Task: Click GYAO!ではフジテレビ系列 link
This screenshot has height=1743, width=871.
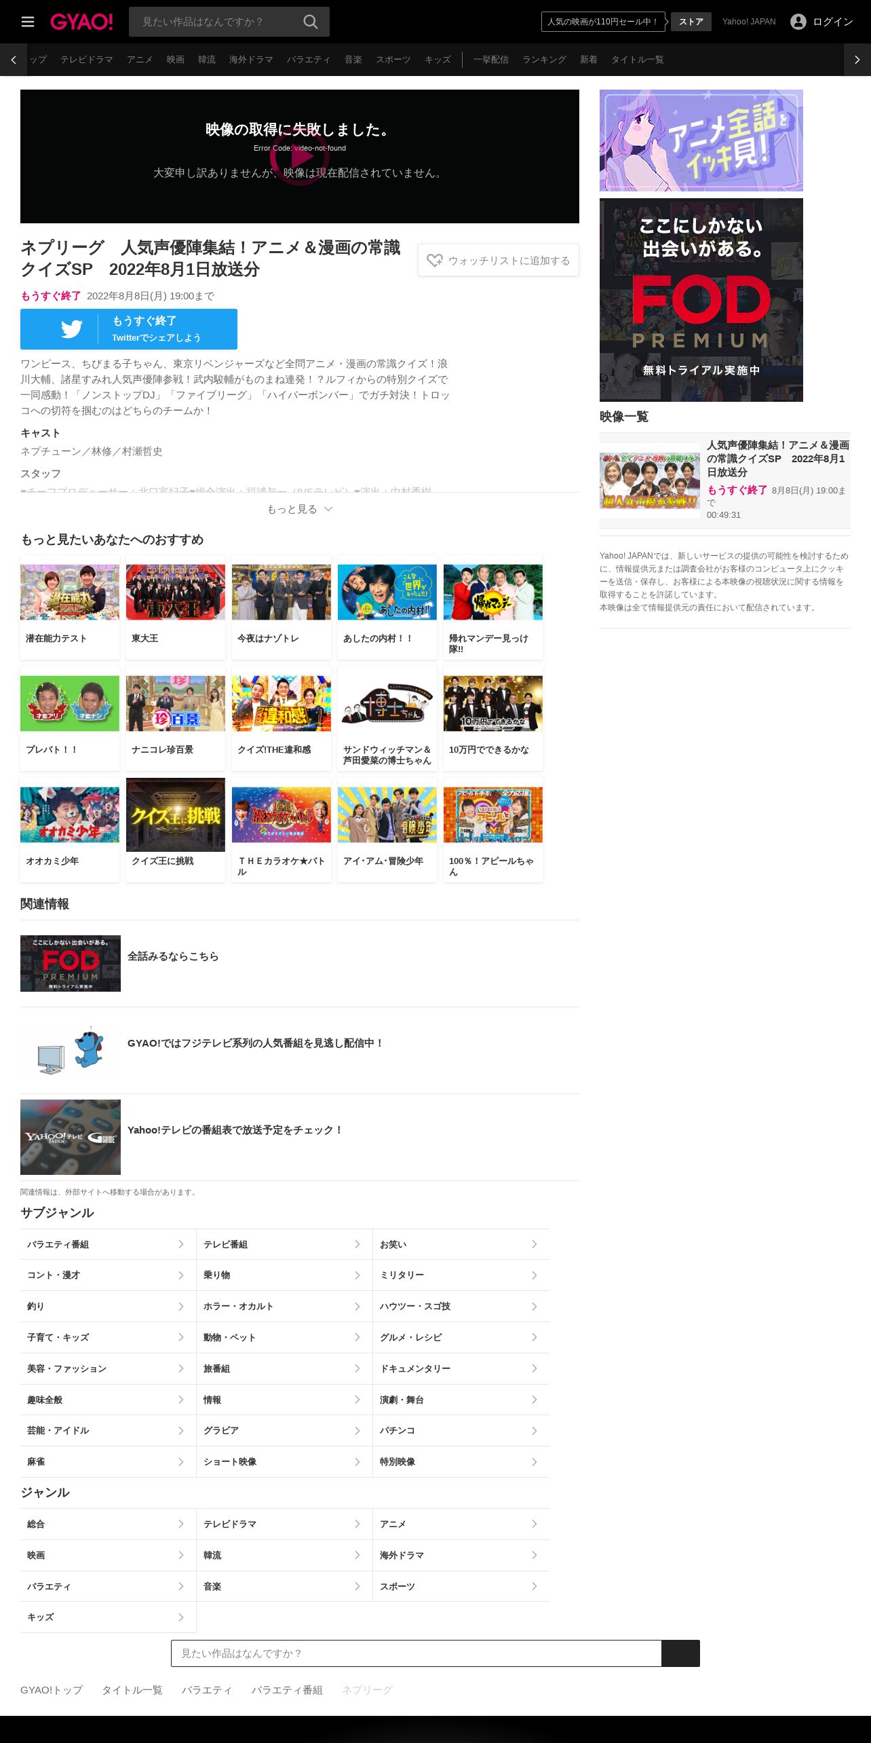Action: (256, 1043)
